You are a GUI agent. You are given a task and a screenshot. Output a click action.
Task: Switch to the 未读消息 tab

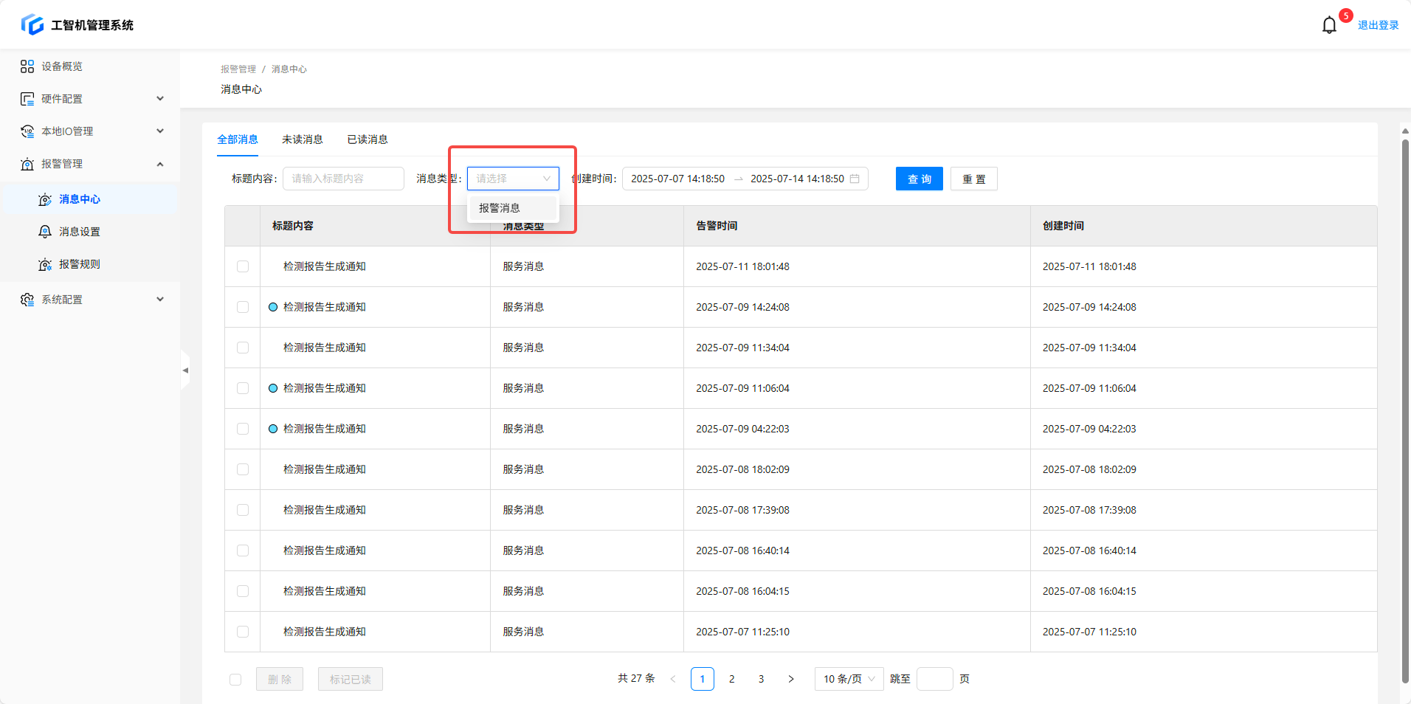[302, 139]
